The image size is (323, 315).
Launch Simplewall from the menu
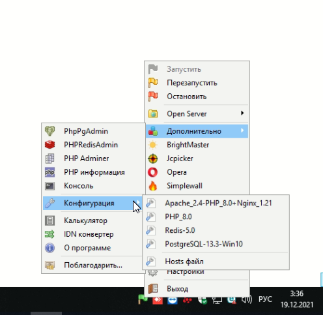pyautogui.click(x=197, y=186)
